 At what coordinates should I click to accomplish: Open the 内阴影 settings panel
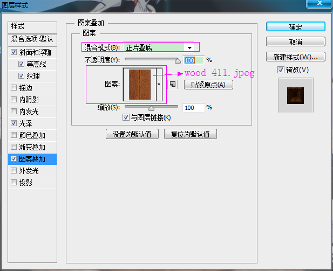coord(29,100)
